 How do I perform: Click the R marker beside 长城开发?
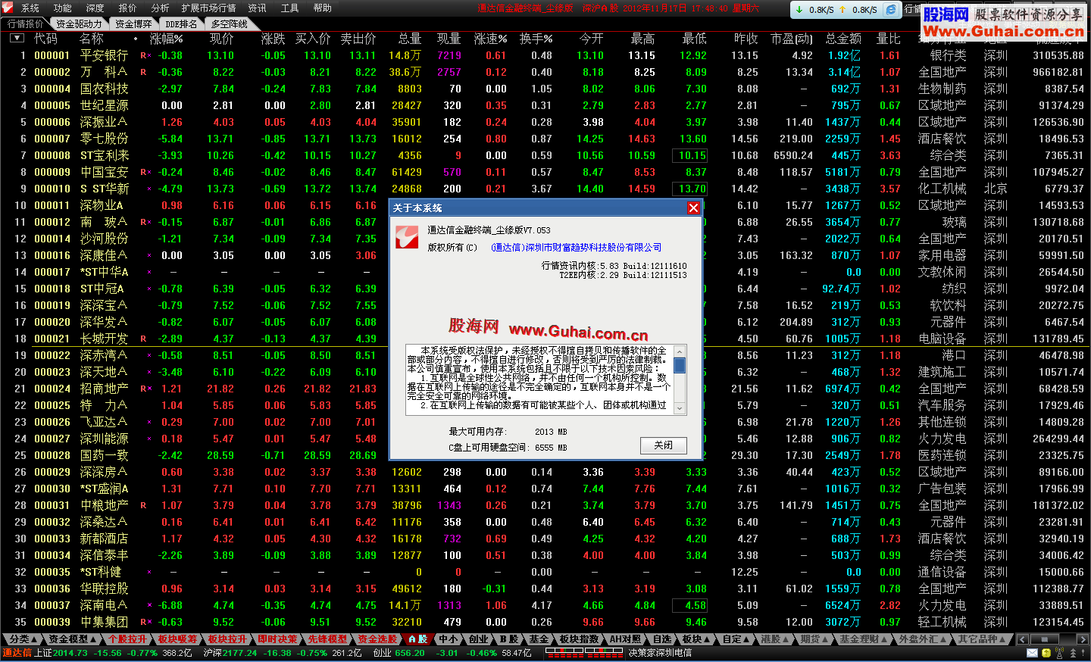[143, 339]
